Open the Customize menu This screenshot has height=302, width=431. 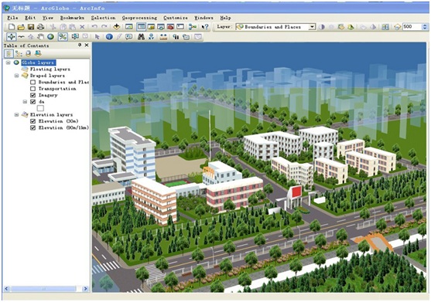click(176, 18)
